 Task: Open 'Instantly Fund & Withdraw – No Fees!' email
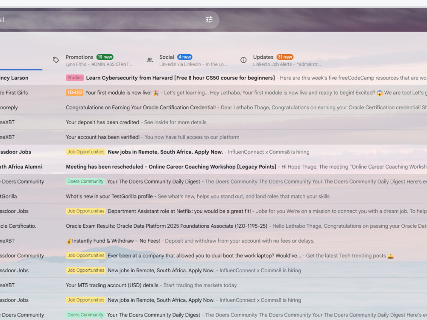tap(113, 241)
